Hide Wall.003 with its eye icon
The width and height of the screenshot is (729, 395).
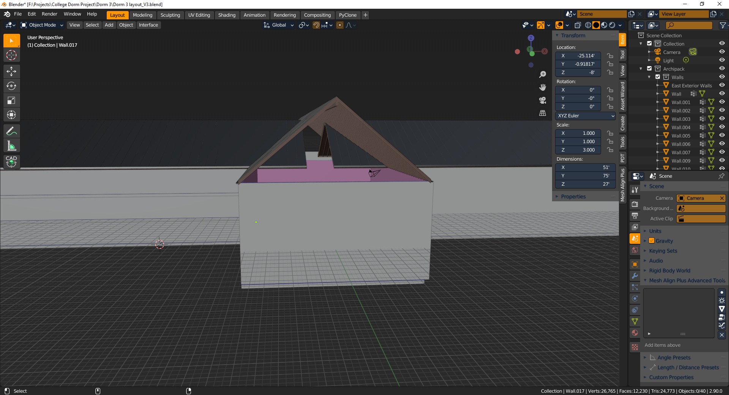722,118
